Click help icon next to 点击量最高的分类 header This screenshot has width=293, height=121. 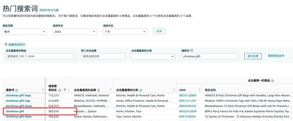tap(141, 90)
